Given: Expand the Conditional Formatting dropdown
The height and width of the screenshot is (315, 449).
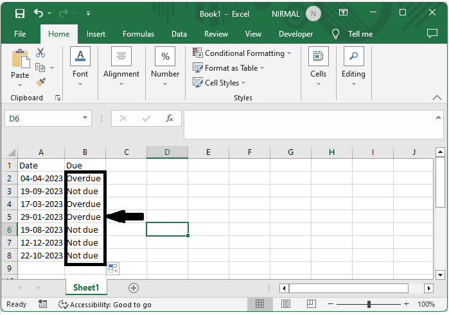Looking at the screenshot, I should [242, 53].
